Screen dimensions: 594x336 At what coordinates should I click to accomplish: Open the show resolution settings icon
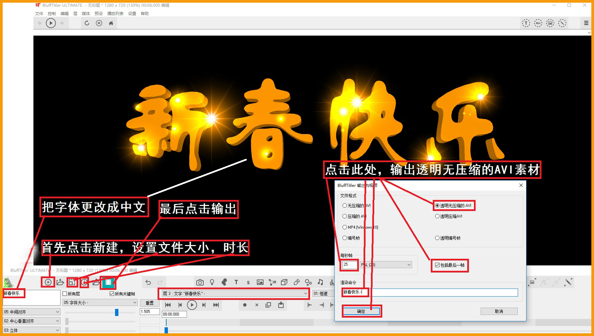click(72, 282)
